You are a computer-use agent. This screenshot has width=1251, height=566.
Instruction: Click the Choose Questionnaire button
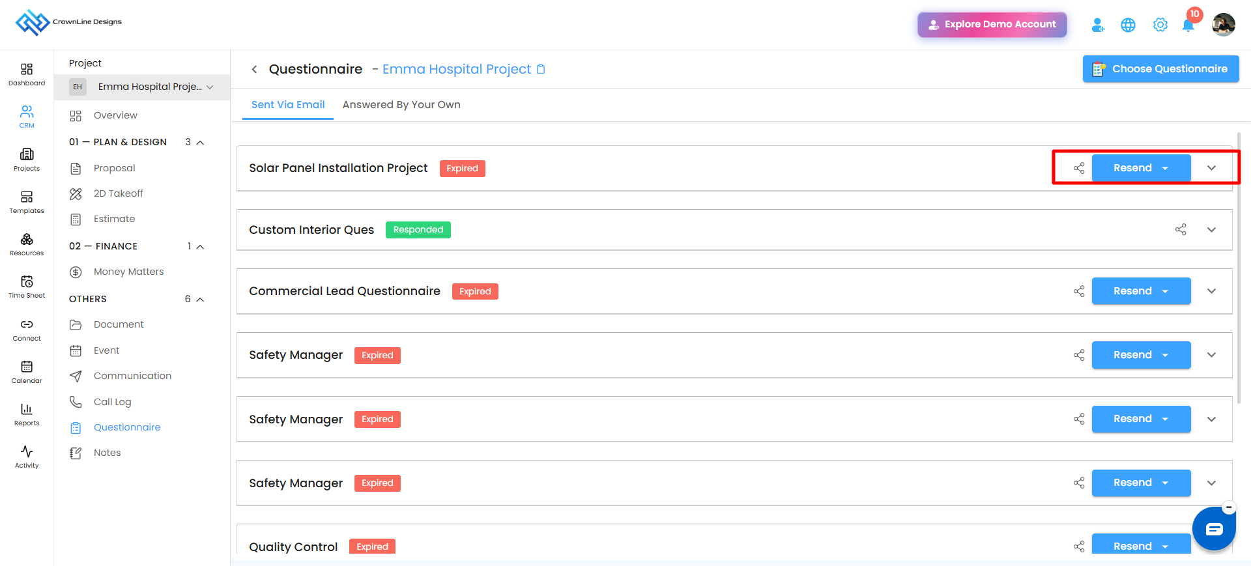click(x=1160, y=69)
